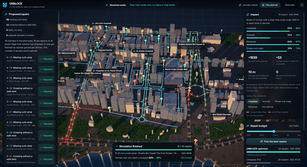Click the Wheelchair profile step-free routes pill text
Screen dimensions: 307x167
point(152,5)
